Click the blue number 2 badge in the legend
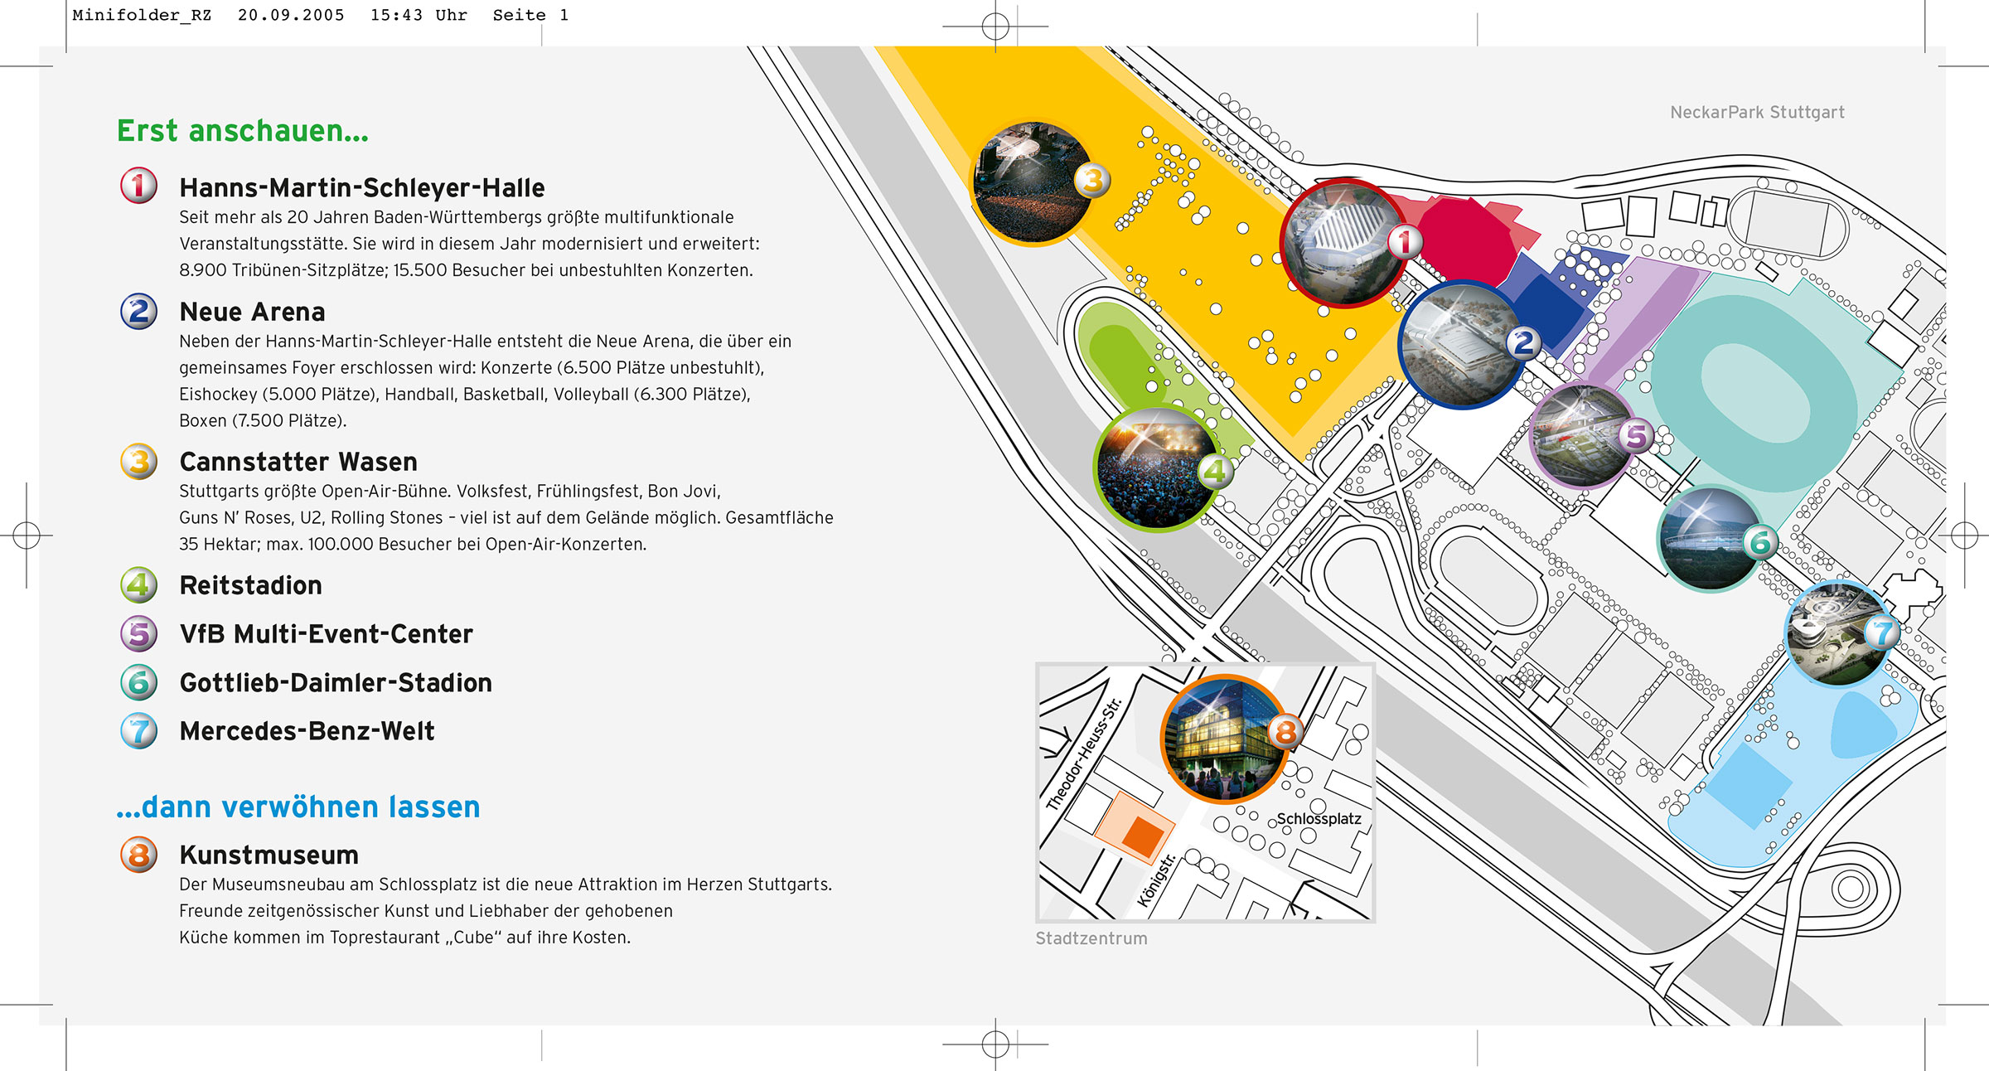The image size is (1989, 1071). 138,311
